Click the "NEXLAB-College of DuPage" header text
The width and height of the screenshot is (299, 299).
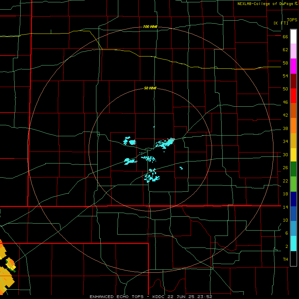pyautogui.click(x=265, y=4)
